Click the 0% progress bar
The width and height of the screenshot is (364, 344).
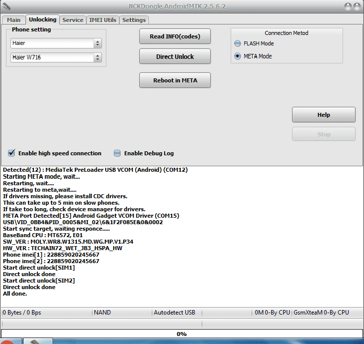pos(182,334)
